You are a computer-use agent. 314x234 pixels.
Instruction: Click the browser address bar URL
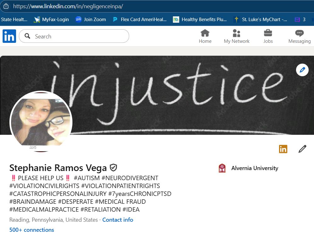68,6
